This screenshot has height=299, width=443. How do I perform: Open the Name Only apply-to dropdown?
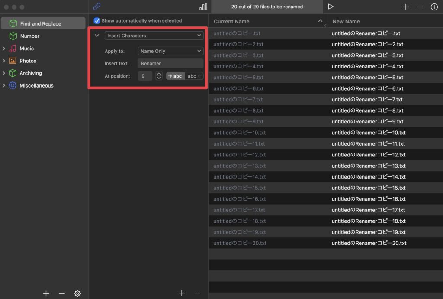pos(170,51)
